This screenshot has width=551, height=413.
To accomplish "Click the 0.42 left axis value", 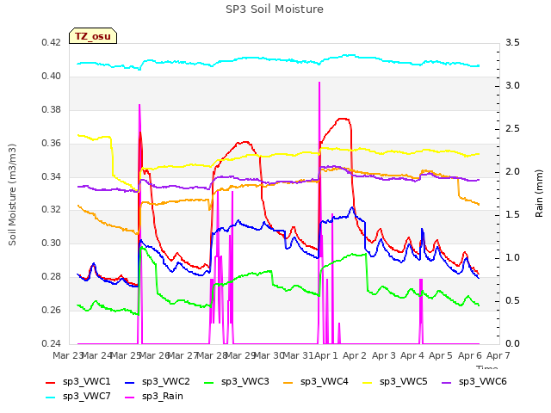I will coord(52,42).
